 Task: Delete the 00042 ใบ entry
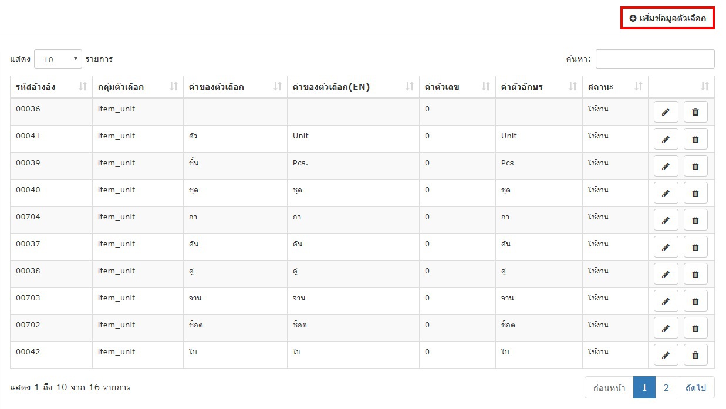[695, 355]
